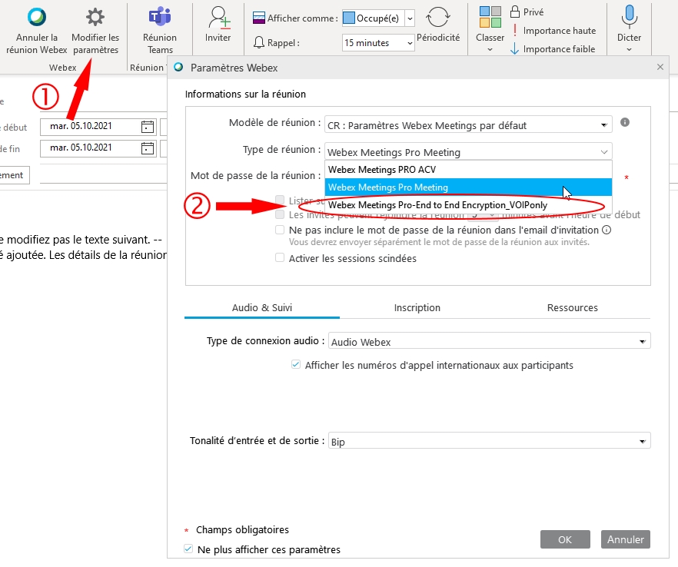
Task: Expand the Classer dropdown arrow
Action: click(x=490, y=50)
